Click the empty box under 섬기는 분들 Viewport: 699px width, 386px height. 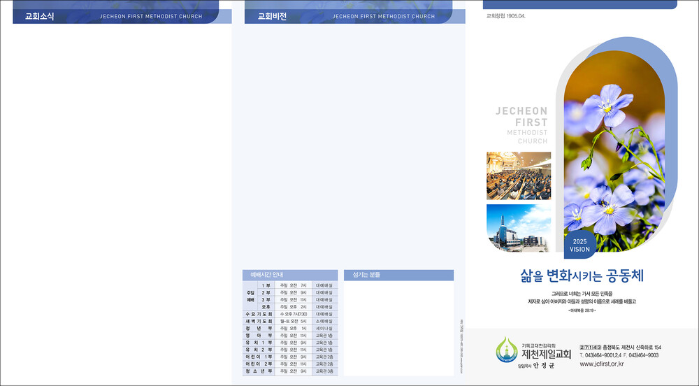[x=398, y=329]
